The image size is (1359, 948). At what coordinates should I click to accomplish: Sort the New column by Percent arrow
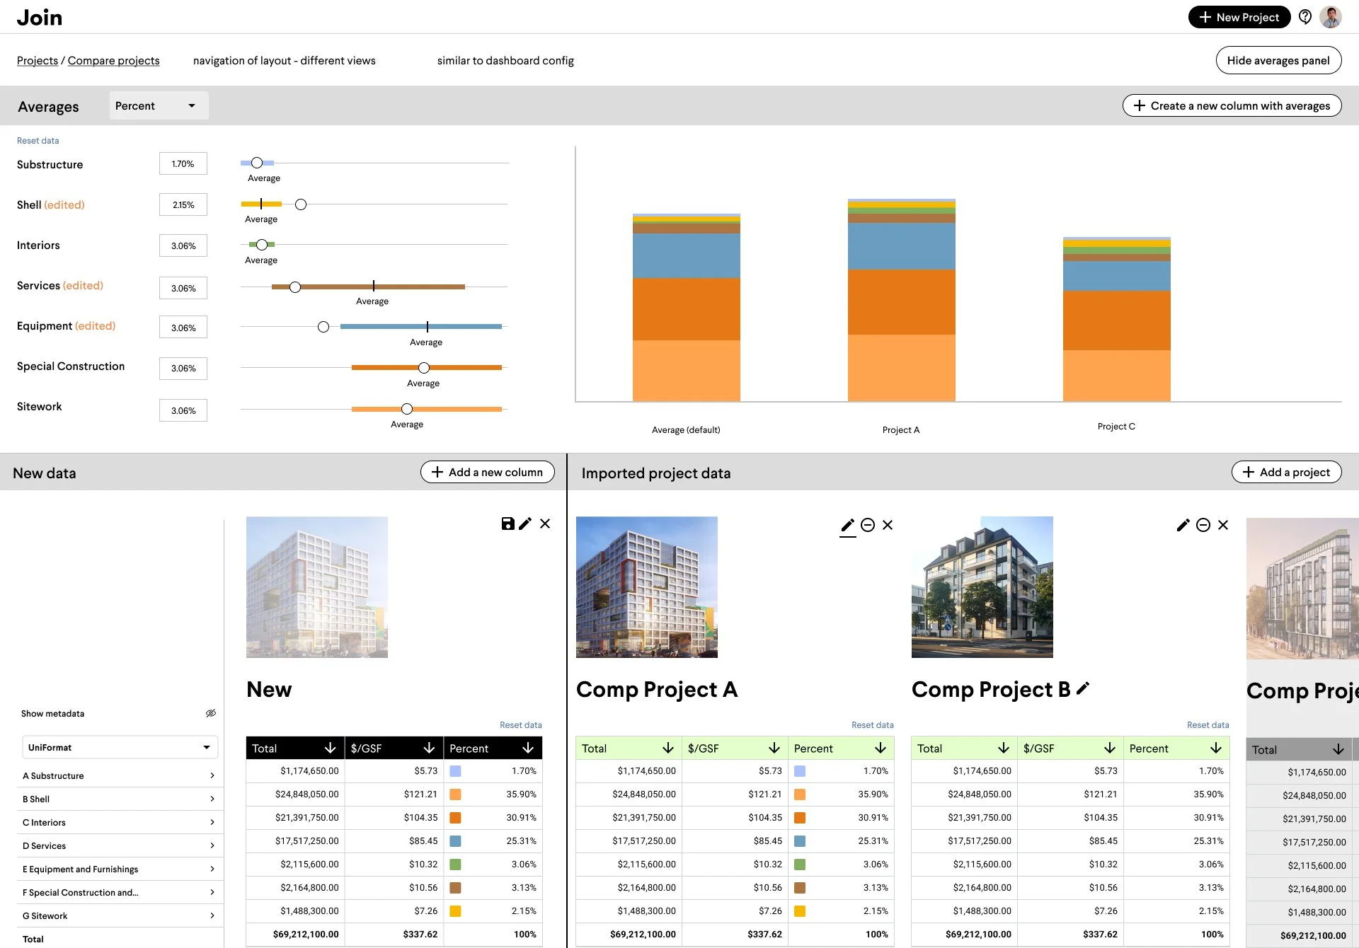click(528, 748)
